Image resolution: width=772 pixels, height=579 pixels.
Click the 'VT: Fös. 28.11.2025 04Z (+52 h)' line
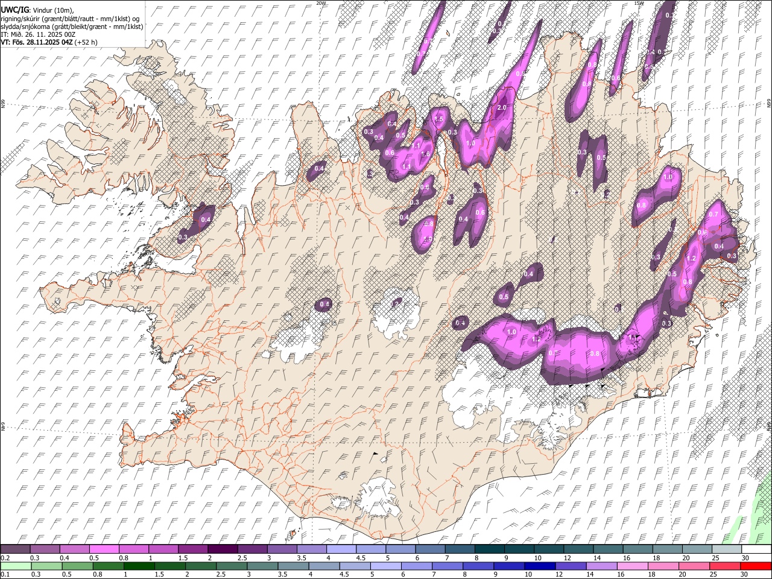pos(49,42)
